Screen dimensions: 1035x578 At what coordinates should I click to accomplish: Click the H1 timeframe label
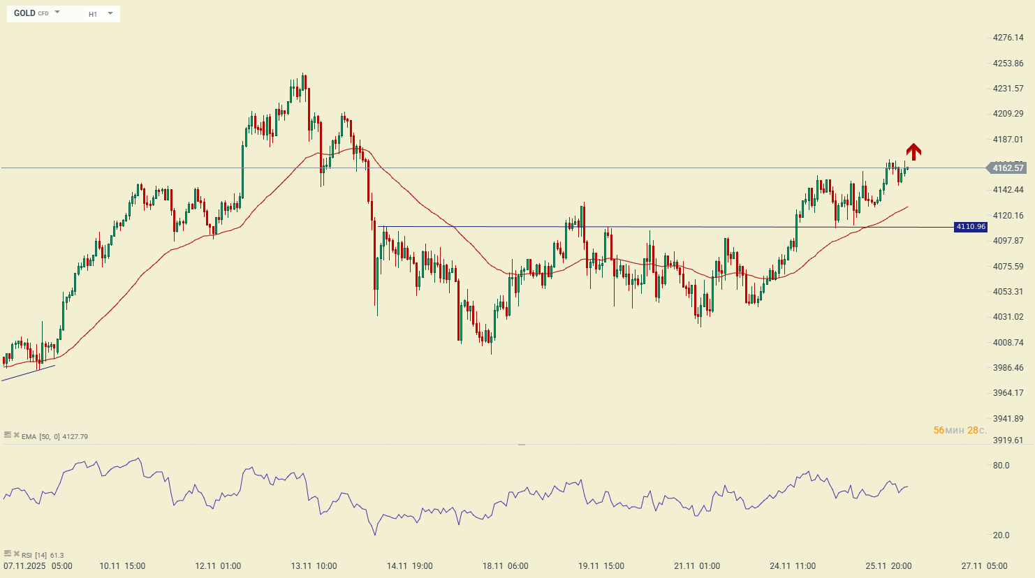tap(93, 14)
